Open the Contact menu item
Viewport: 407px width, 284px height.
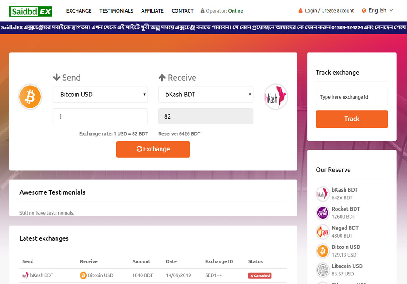click(182, 11)
